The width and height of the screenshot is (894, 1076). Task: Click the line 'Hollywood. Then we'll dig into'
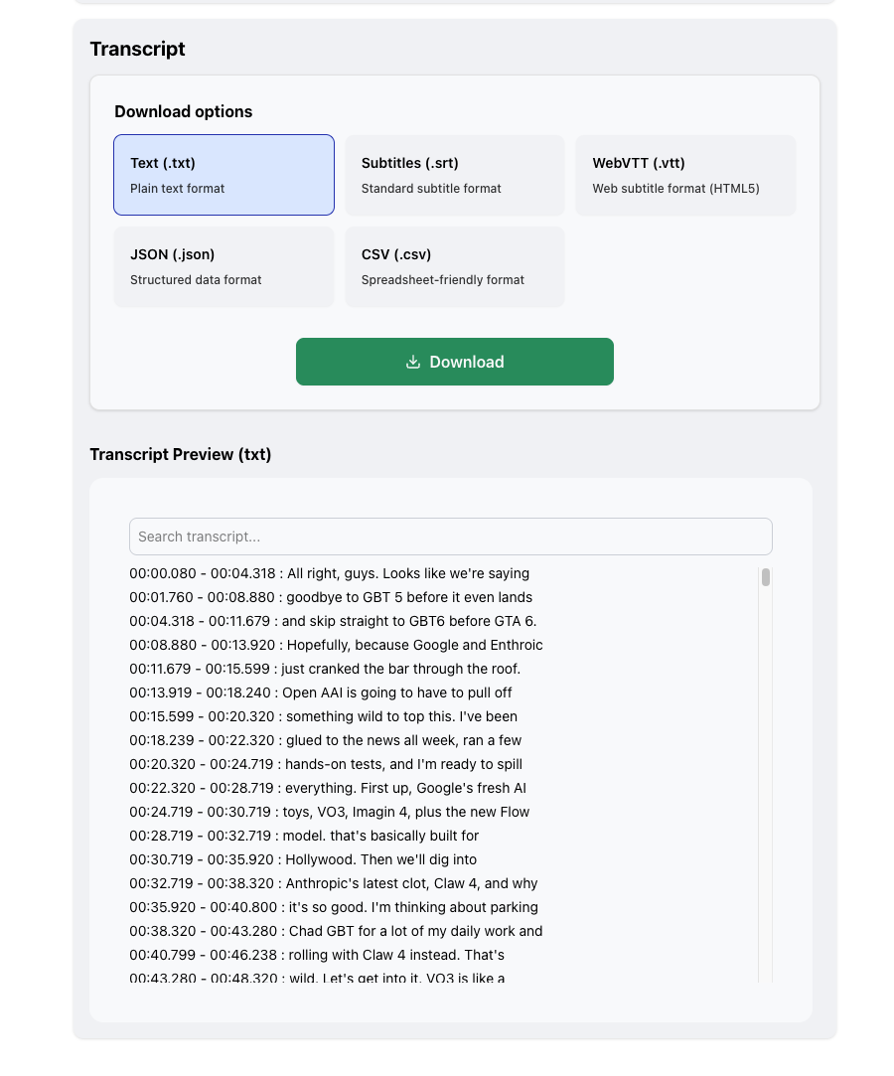[303, 859]
